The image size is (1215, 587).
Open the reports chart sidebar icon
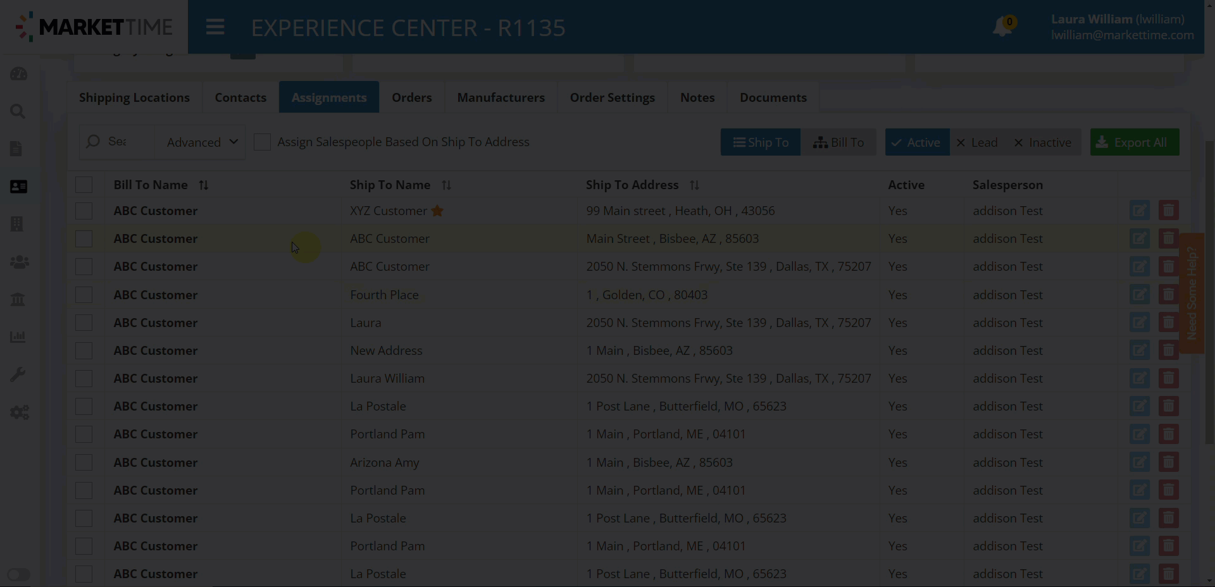pos(18,337)
